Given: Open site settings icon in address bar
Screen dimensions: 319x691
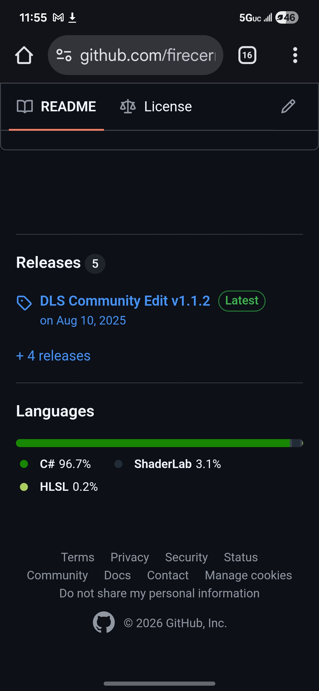Looking at the screenshot, I should pos(64,55).
